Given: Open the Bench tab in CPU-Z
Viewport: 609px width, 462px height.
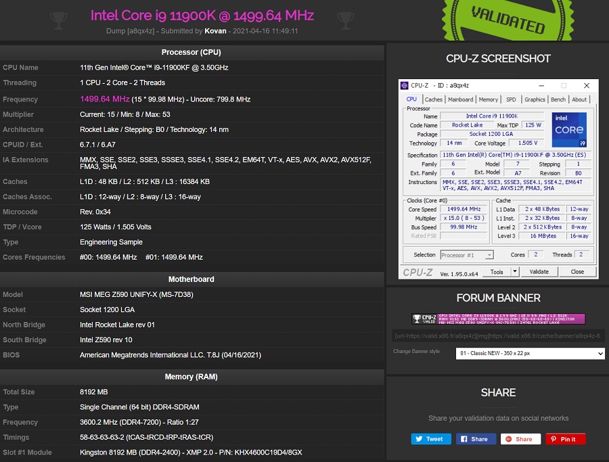Looking at the screenshot, I should [x=558, y=99].
